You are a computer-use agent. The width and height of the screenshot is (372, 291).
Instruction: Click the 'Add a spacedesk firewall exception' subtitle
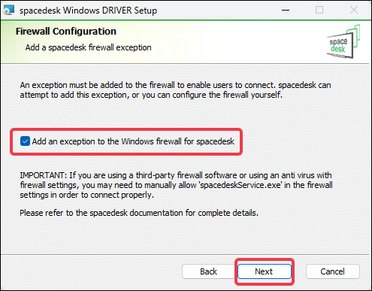pyautogui.click(x=88, y=47)
